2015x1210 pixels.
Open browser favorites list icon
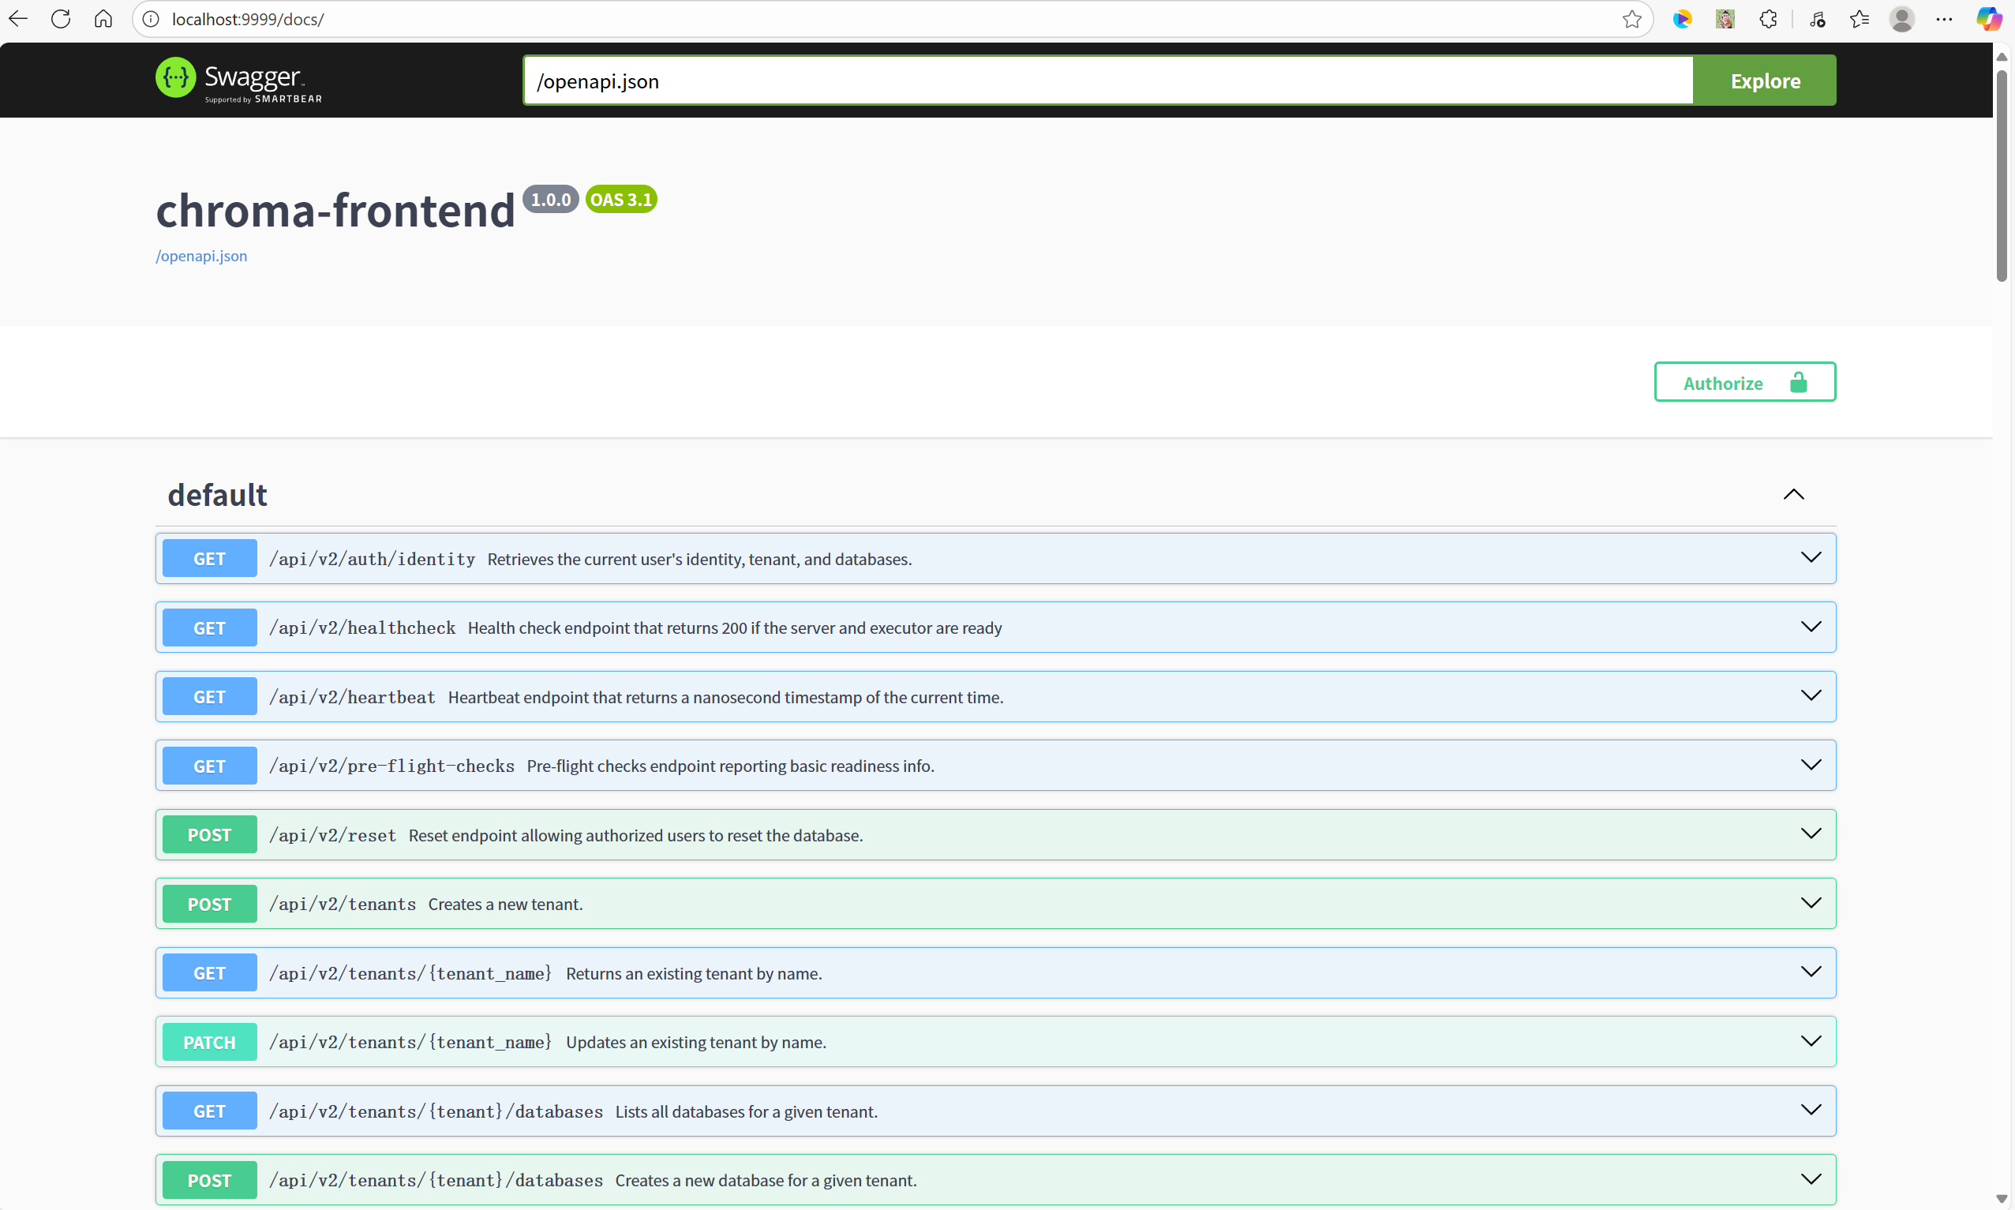pos(1860,19)
